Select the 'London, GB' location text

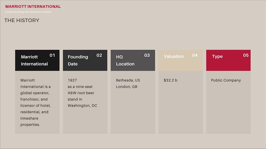[x=126, y=87]
